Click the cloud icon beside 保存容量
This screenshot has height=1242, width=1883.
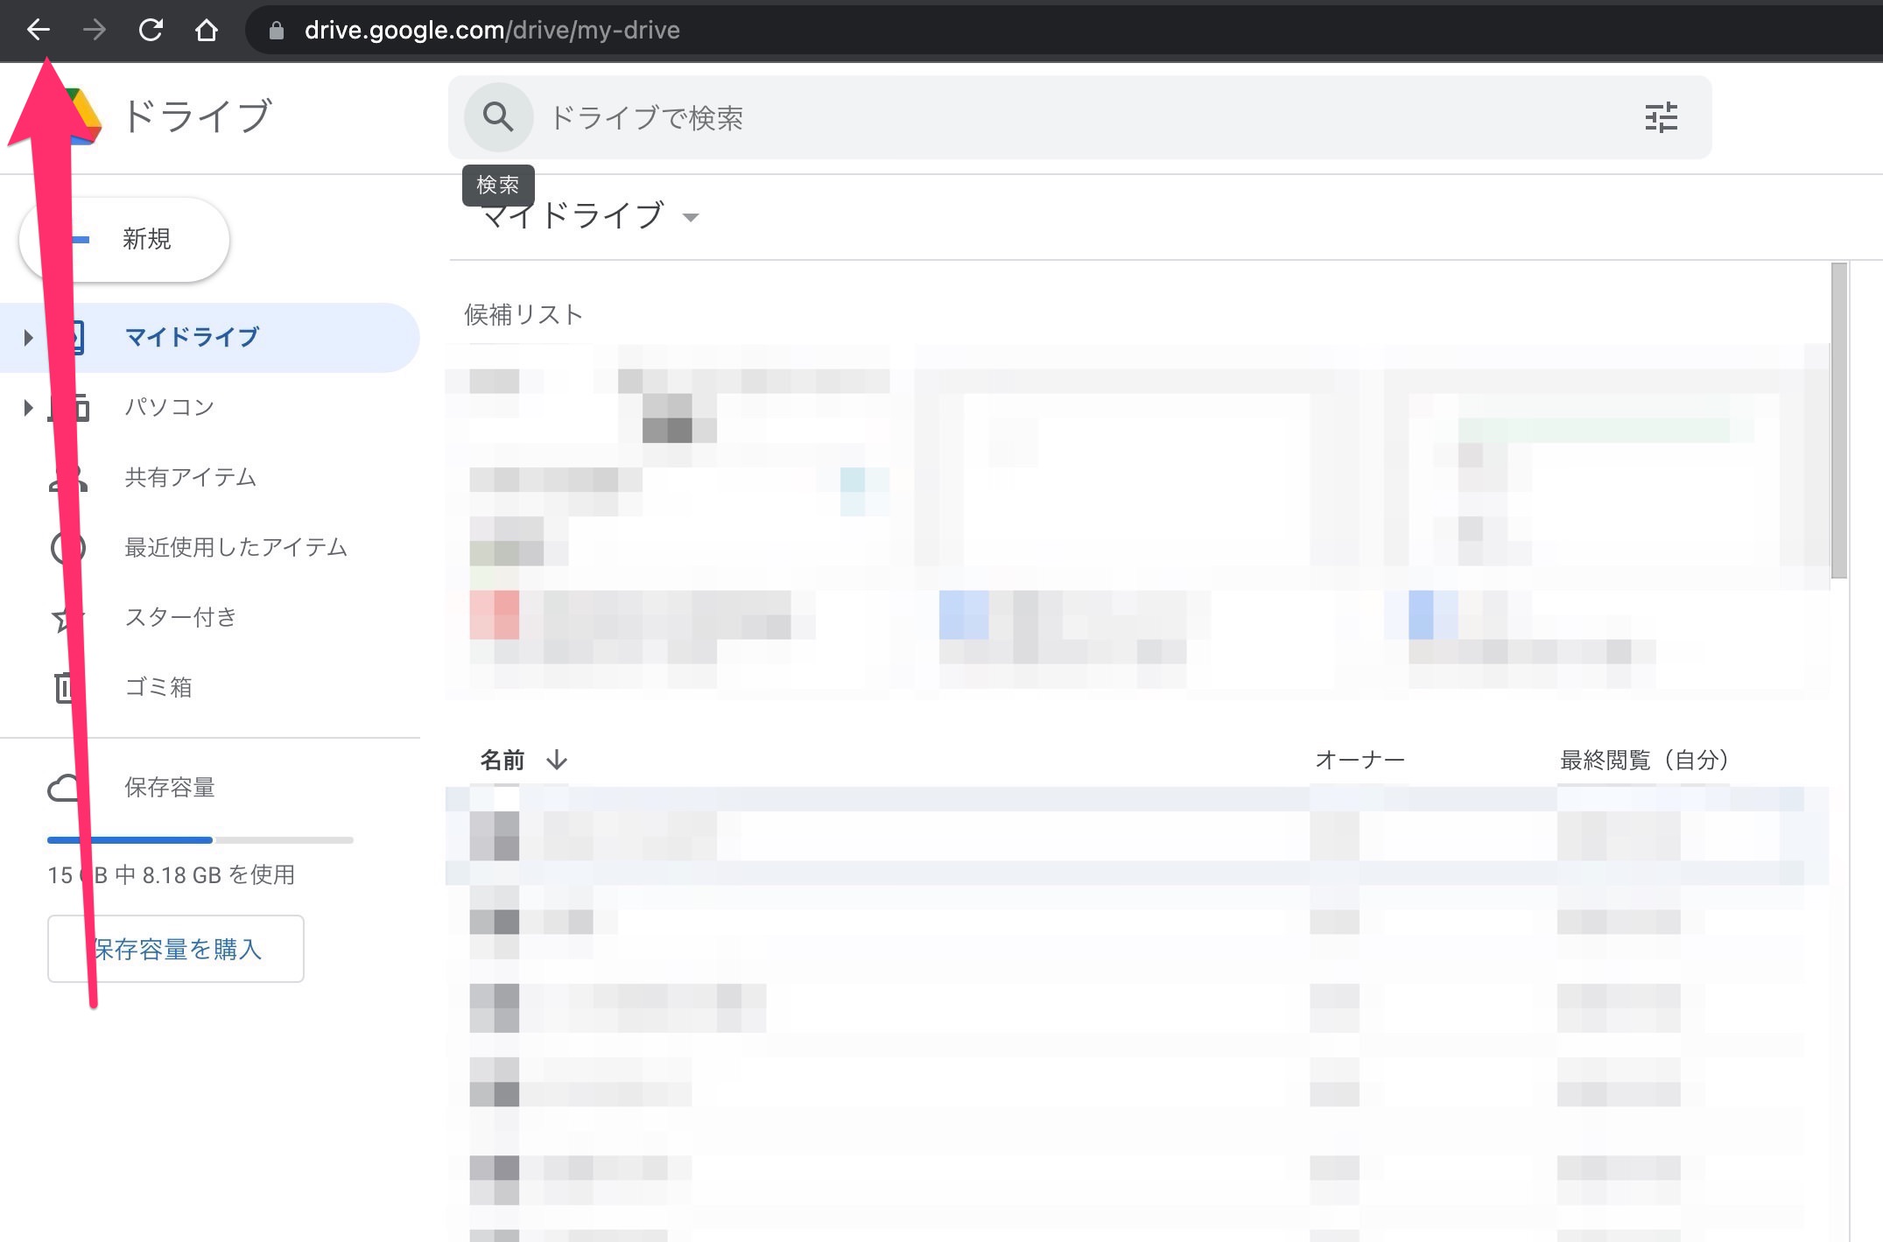coord(66,788)
